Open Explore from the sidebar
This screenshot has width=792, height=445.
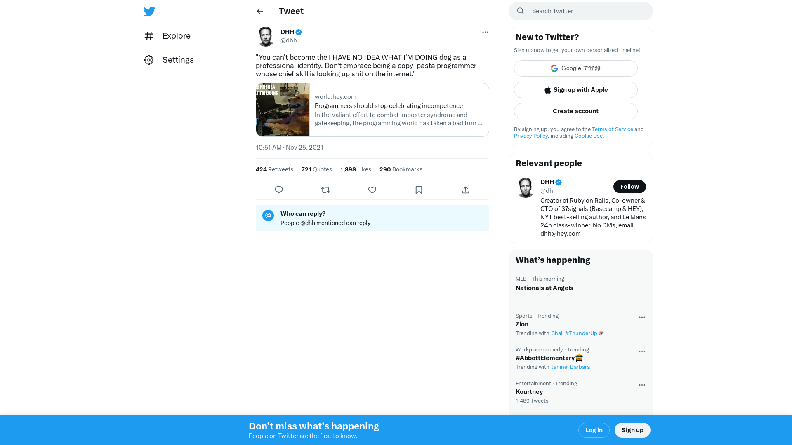point(167,36)
